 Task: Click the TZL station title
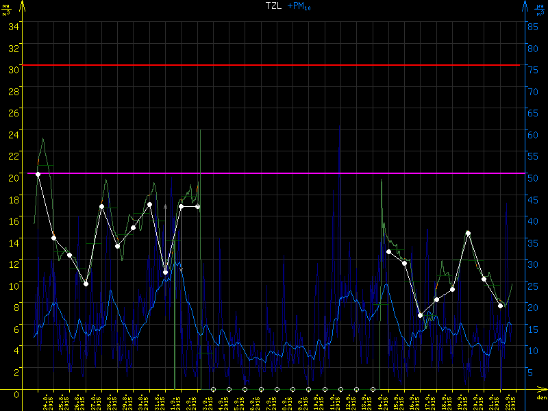pyautogui.click(x=273, y=6)
